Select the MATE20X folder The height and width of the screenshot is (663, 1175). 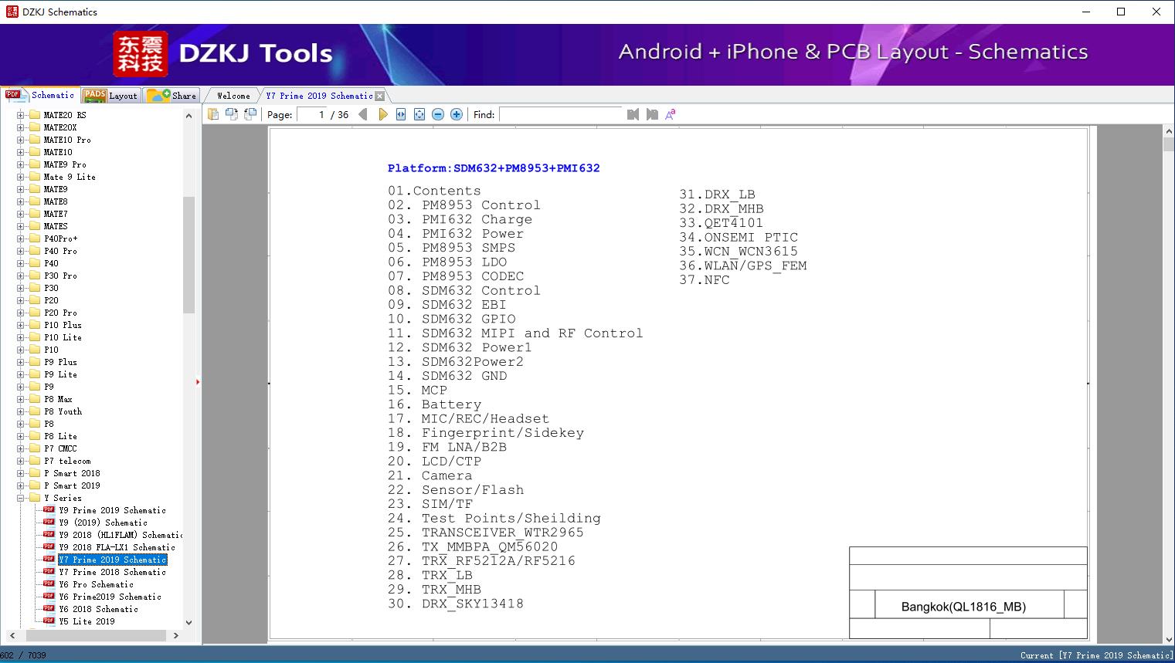60,127
